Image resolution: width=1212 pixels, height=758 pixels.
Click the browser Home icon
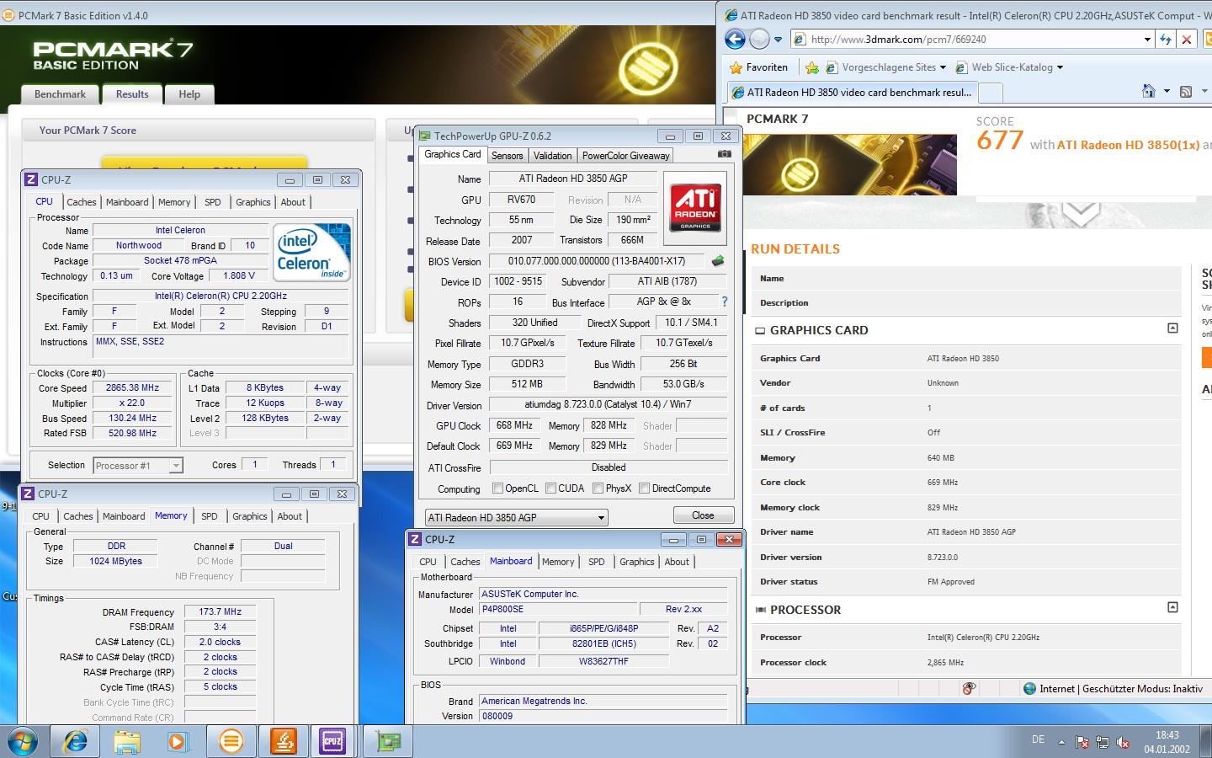pos(1149,91)
